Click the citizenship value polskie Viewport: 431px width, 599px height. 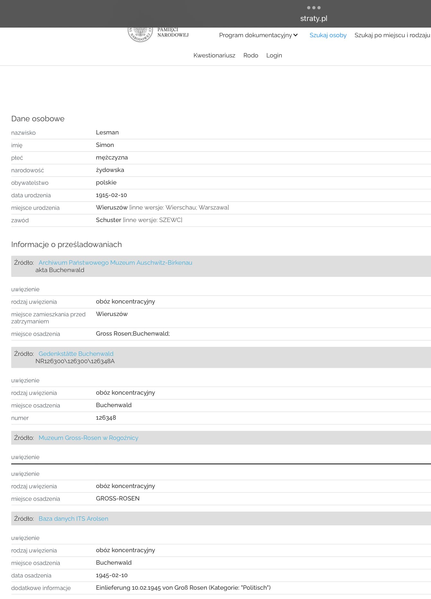106,183
